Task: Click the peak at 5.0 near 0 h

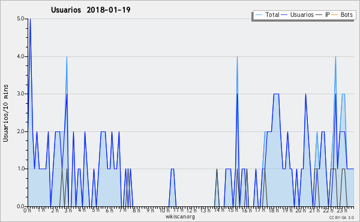Action: [30, 19]
